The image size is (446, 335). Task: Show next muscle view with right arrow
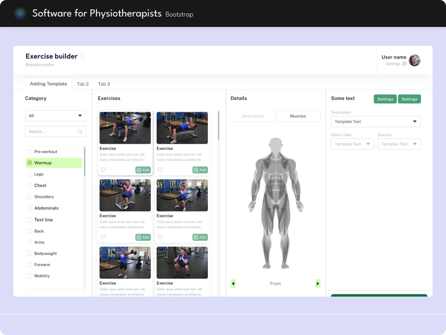tap(318, 284)
